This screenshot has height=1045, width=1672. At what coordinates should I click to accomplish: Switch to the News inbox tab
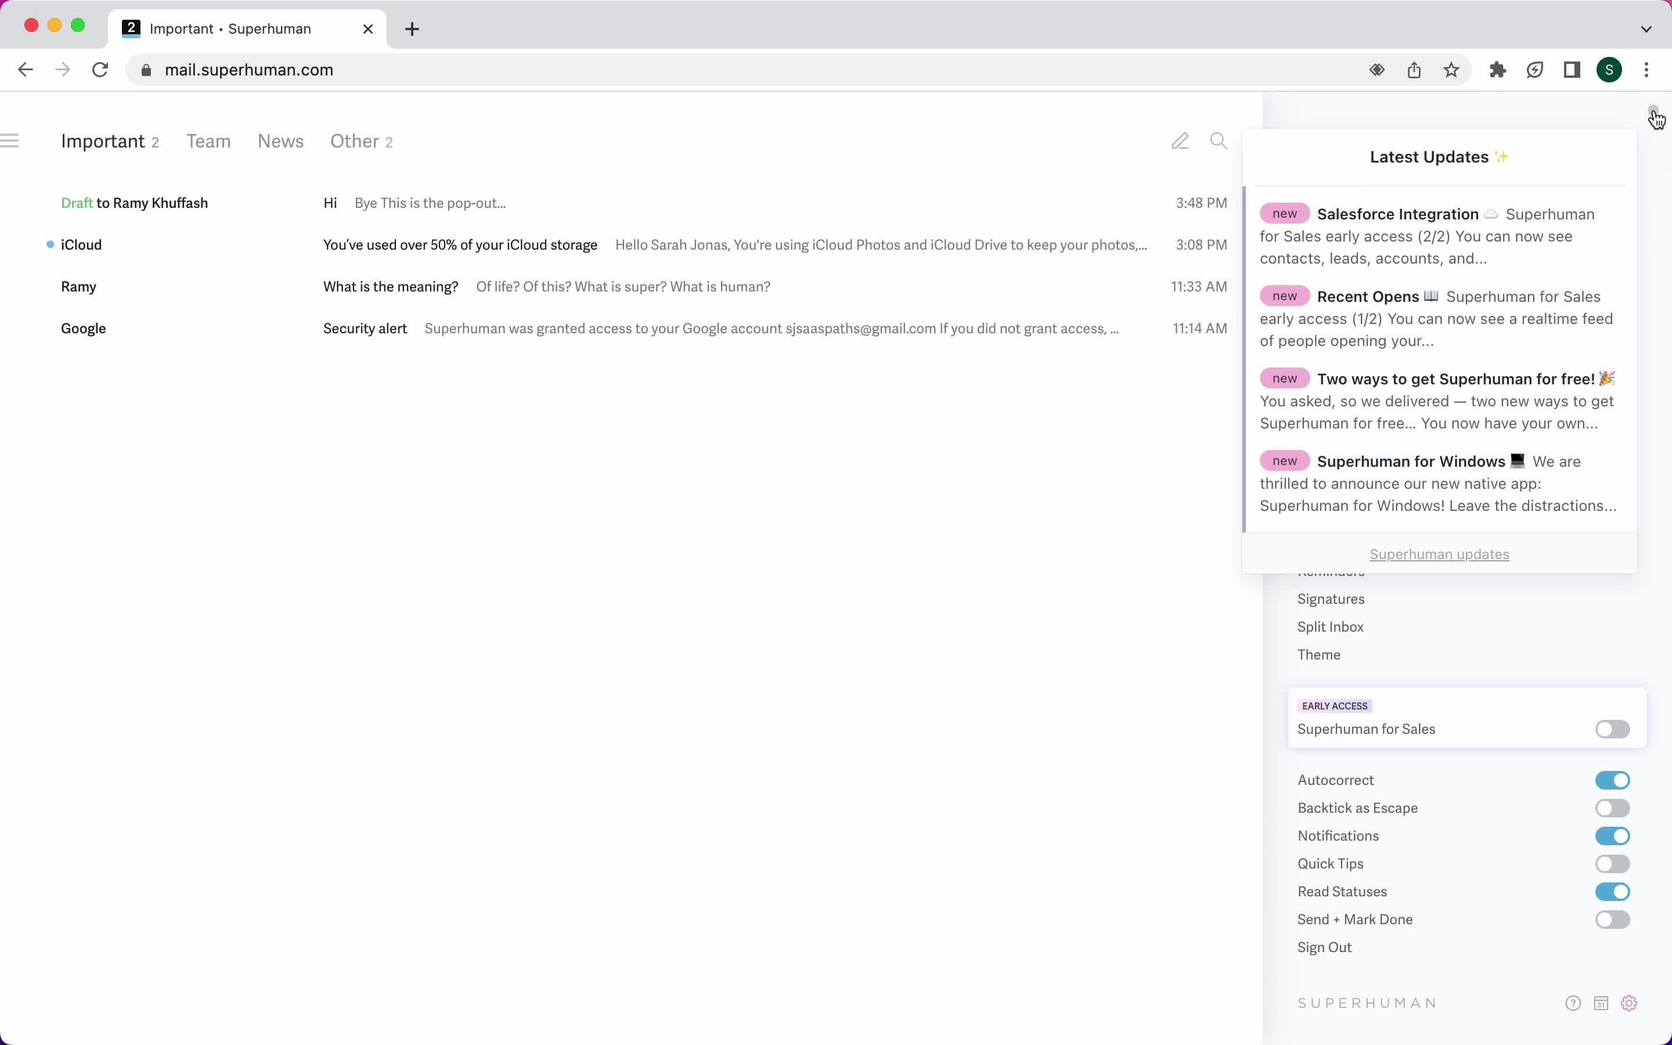[x=279, y=141]
